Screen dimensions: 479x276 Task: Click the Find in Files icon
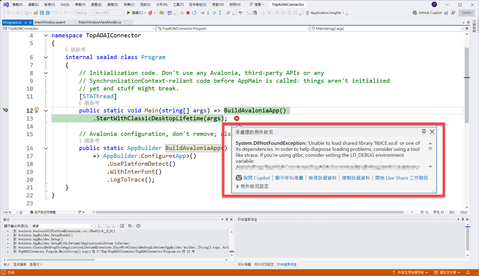click(x=162, y=13)
